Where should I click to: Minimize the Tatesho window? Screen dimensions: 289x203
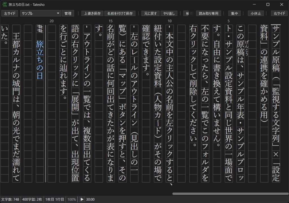click(254, 5)
